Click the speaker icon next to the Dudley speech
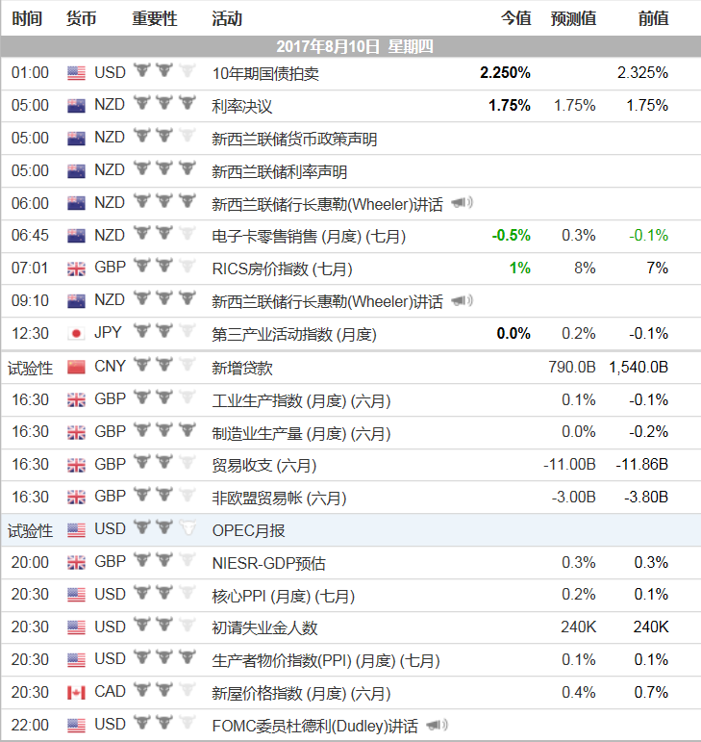 coord(437,725)
